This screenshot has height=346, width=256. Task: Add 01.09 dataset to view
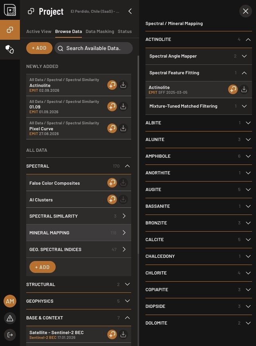[112, 106]
